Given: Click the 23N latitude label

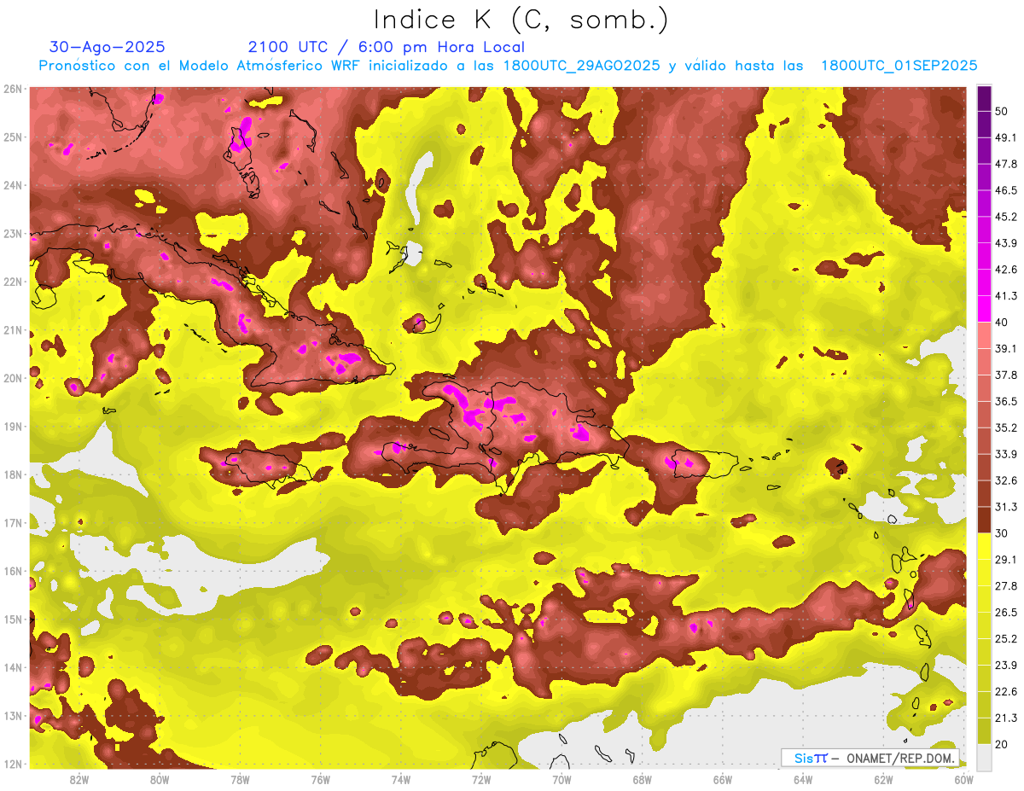Looking at the screenshot, I should [13, 233].
